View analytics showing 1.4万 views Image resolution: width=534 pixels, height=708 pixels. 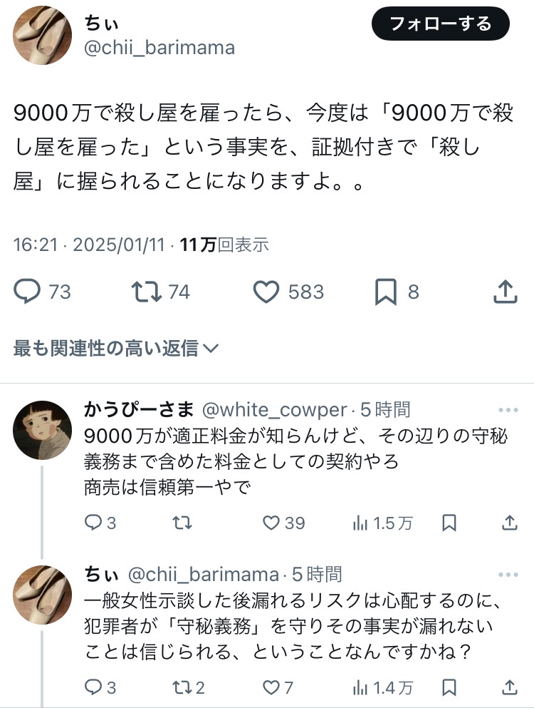(382, 688)
